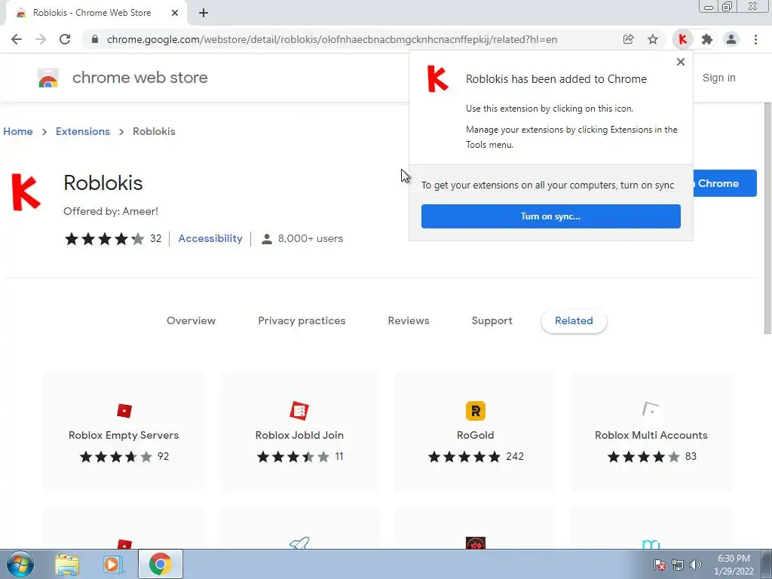The image size is (772, 579).
Task: Click the Roblox JobId Join icon
Action: click(x=299, y=411)
